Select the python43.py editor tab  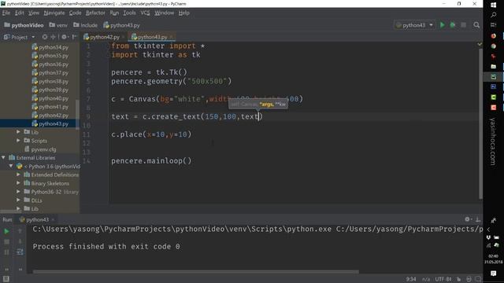(152, 37)
